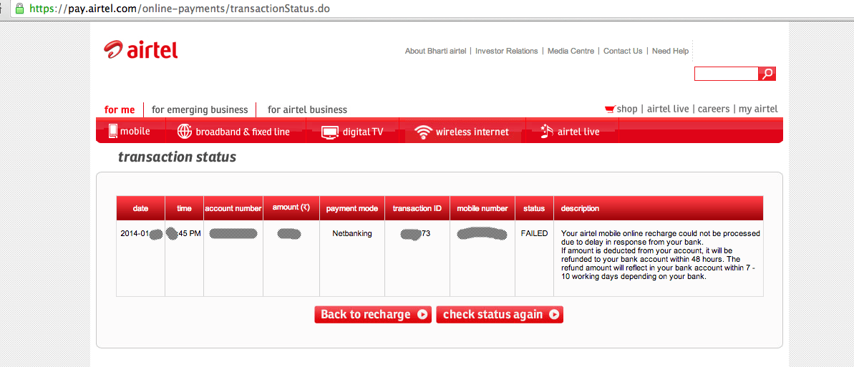This screenshot has width=854, height=367.
Task: Click the mobile number column header
Action: point(482,208)
